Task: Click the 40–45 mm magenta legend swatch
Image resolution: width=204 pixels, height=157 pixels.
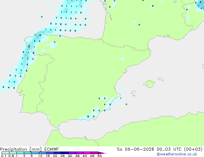Action: click(87, 153)
